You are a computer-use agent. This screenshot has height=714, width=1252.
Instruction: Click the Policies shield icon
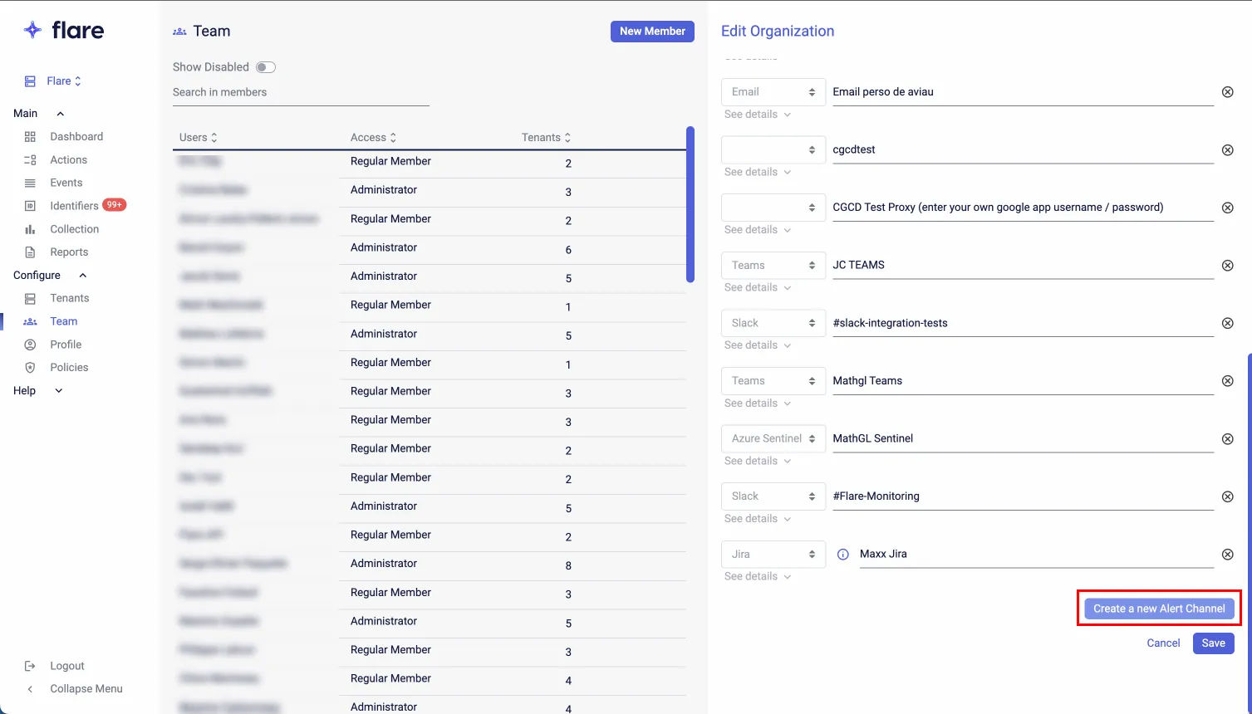[30, 368]
